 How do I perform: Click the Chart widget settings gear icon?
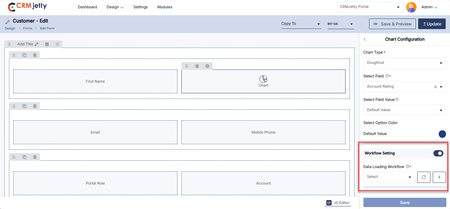pos(207,66)
